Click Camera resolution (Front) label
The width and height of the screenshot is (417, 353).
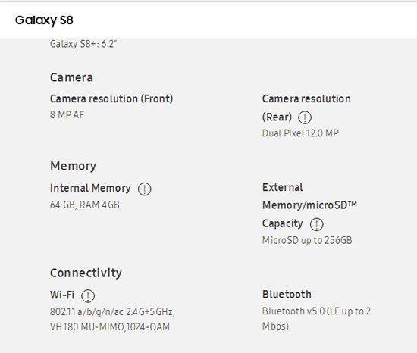(x=111, y=98)
